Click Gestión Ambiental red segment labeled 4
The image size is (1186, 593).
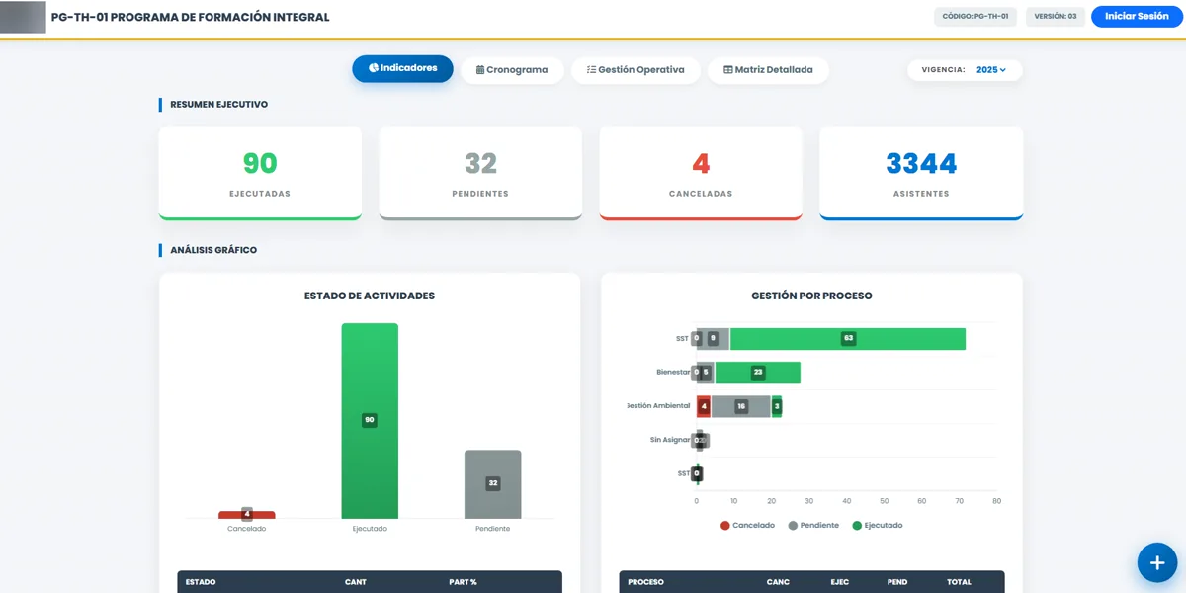(x=704, y=406)
